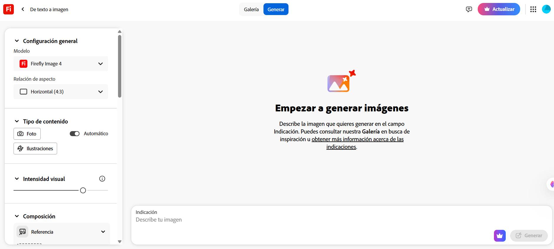This screenshot has height=249, width=554.
Task: Click the Intensidad visual info icon
Action: (x=102, y=179)
